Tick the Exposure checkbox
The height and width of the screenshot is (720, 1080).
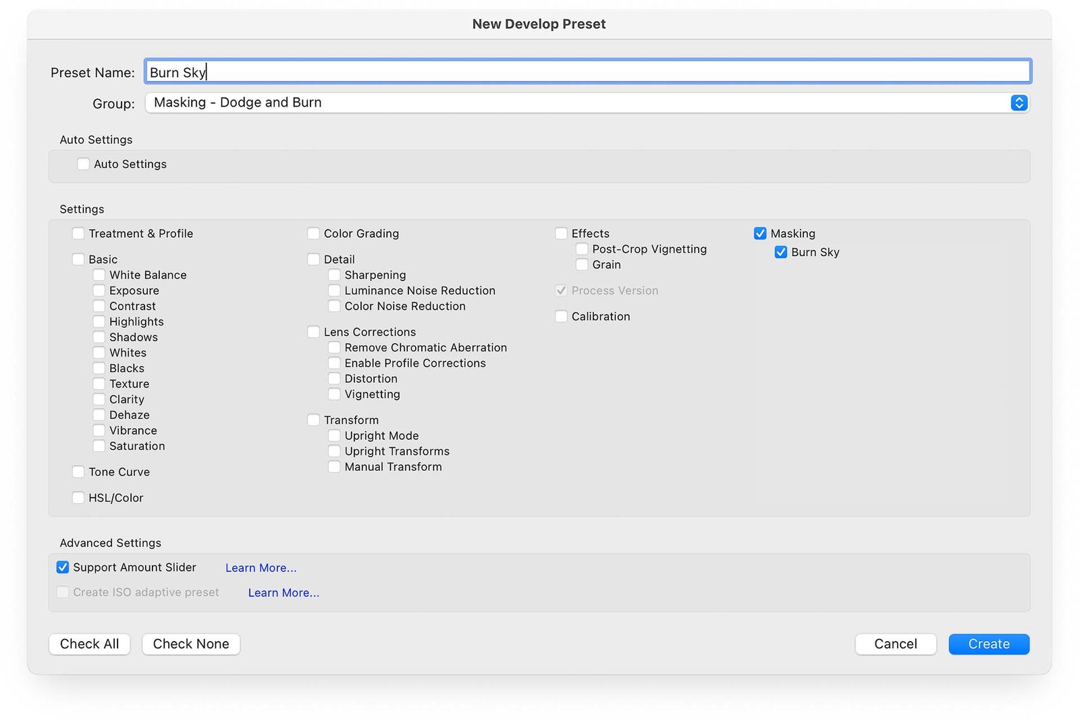tap(99, 290)
